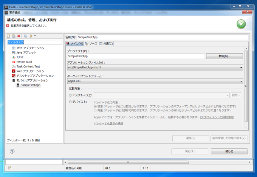Open the パッケージ化設定の構成 link

coord(108,124)
